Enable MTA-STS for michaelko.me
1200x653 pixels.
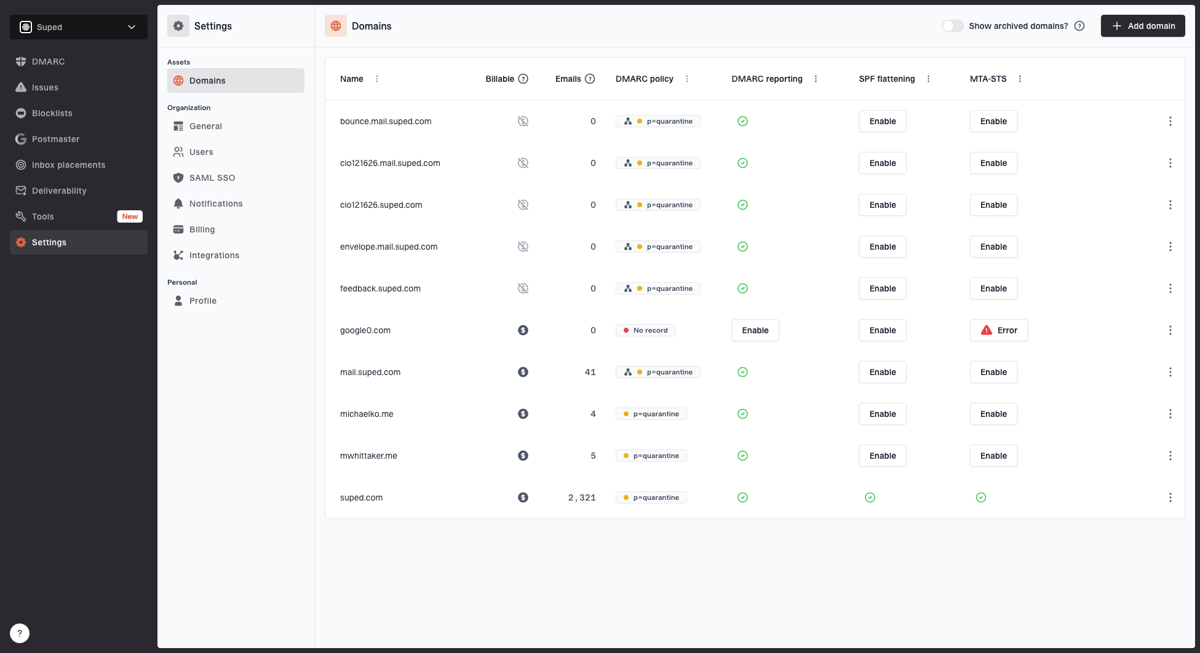tap(994, 414)
